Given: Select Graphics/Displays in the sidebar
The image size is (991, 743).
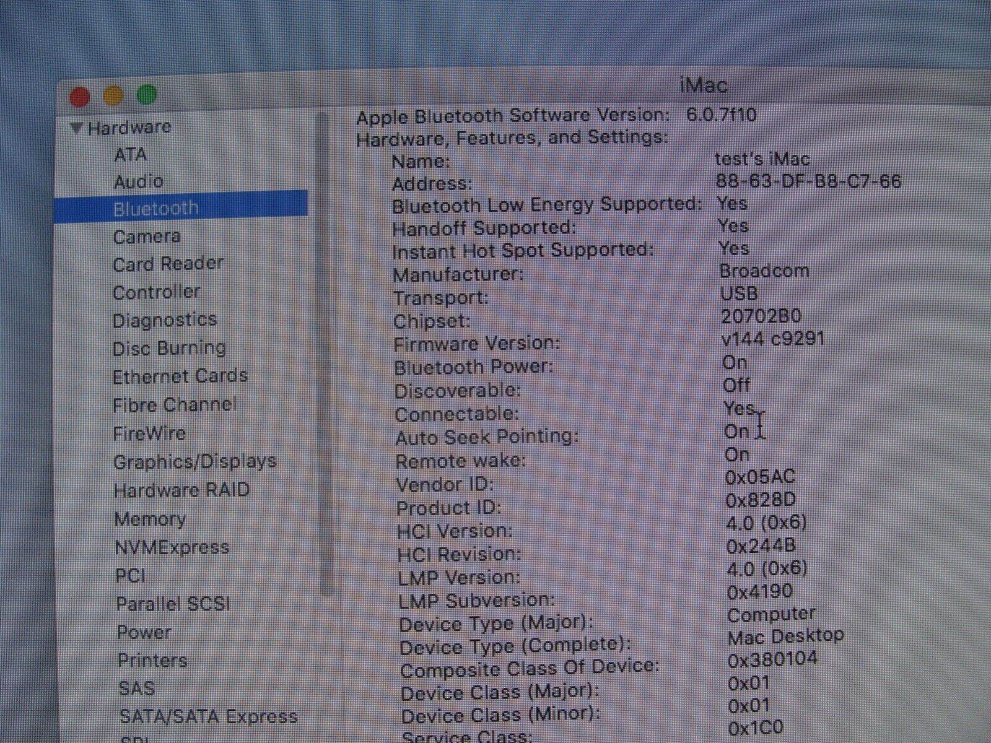Looking at the screenshot, I should point(194,462).
